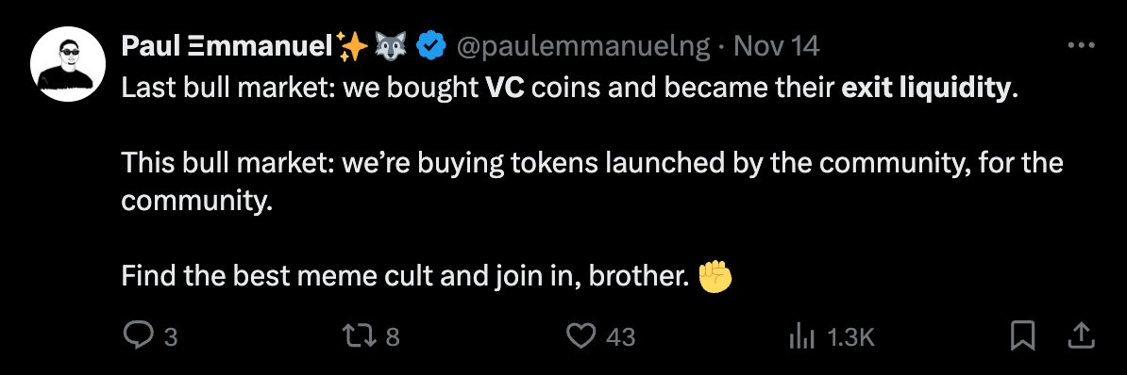This screenshot has width=1127, height=375.
Task: Share the tweet via upload arrow icon
Action: click(x=1083, y=334)
